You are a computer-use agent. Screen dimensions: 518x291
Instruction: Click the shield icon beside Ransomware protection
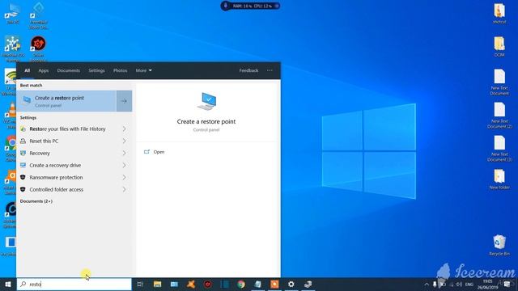point(23,178)
